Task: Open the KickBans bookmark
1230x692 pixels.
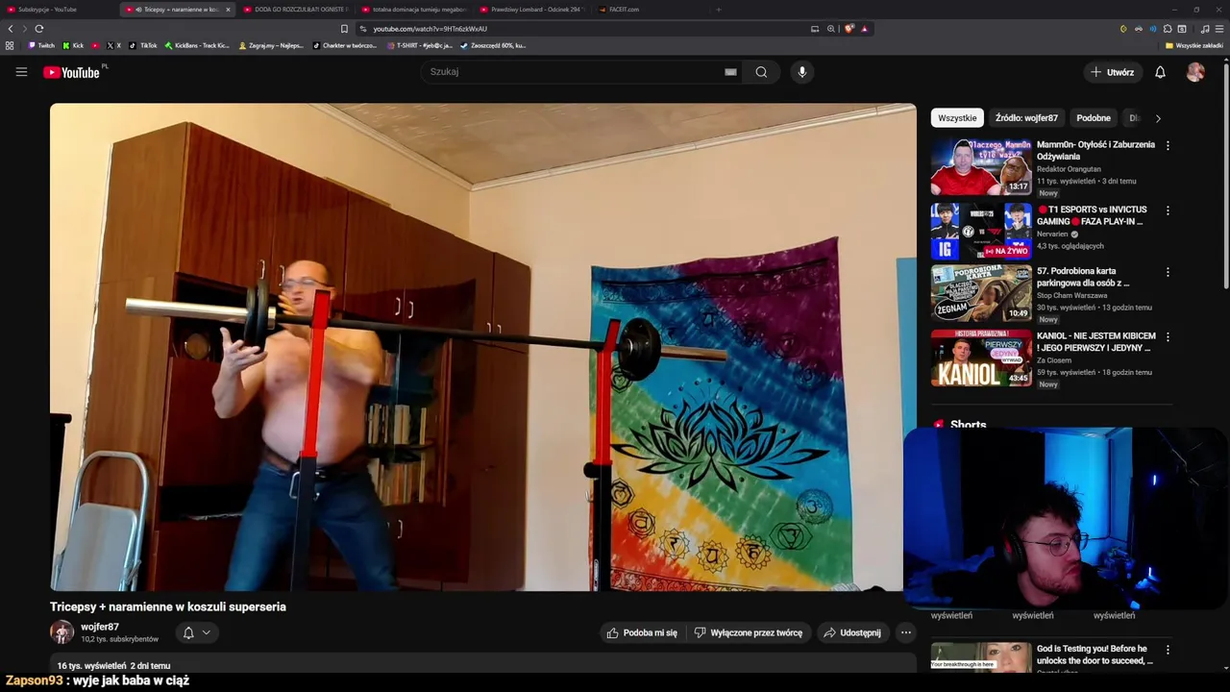Action: [x=197, y=45]
